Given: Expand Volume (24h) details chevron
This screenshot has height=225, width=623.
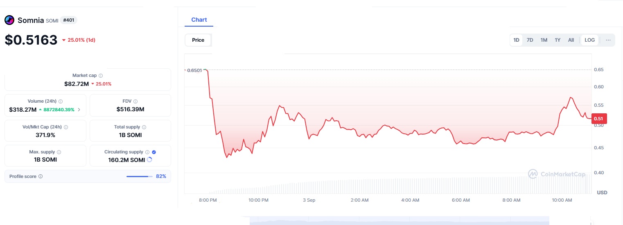Looking at the screenshot, I should [x=79, y=110].
